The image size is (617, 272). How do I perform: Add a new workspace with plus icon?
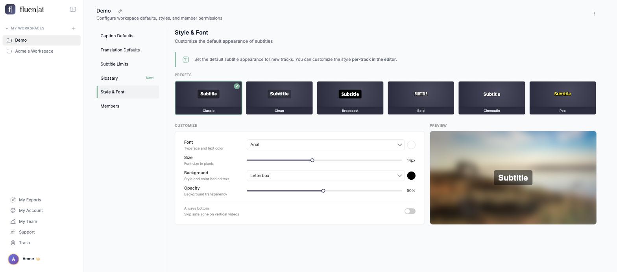pyautogui.click(x=74, y=28)
